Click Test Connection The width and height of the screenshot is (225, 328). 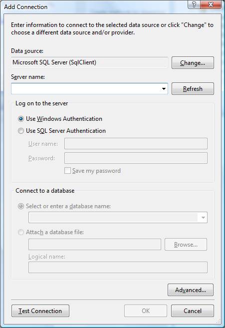(x=40, y=311)
